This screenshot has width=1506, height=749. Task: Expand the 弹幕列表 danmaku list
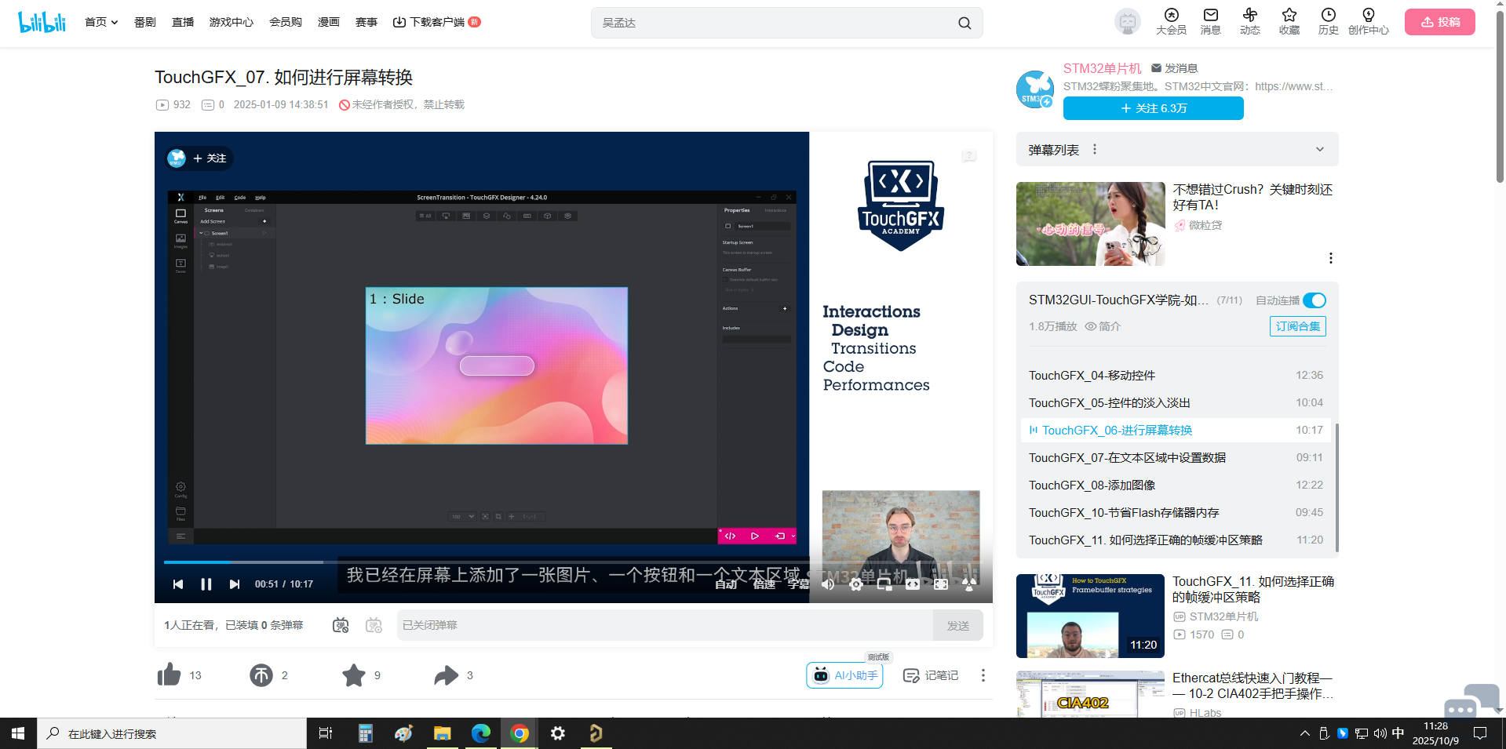click(1319, 150)
